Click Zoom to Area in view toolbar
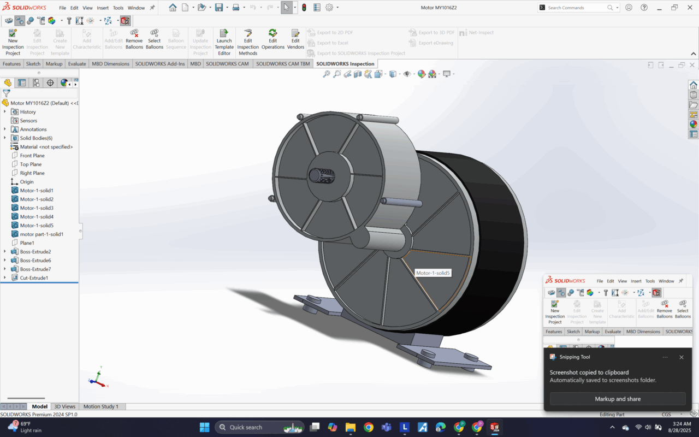 tap(337, 74)
